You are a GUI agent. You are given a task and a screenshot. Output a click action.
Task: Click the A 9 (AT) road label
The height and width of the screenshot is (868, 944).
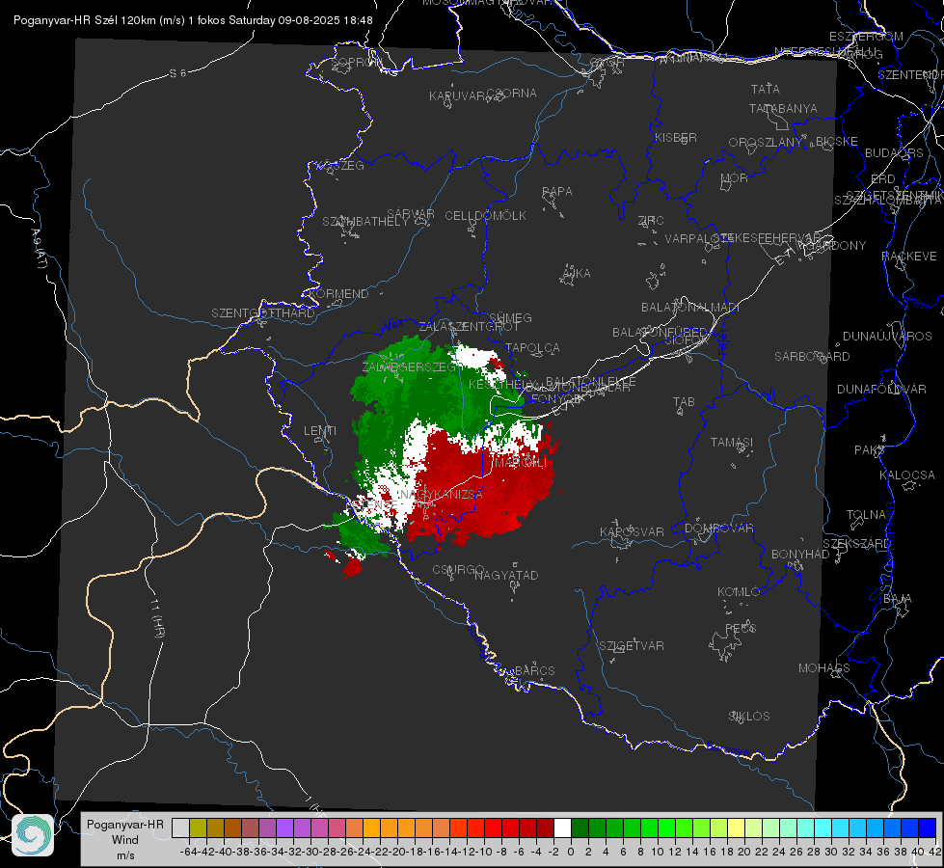point(40,248)
